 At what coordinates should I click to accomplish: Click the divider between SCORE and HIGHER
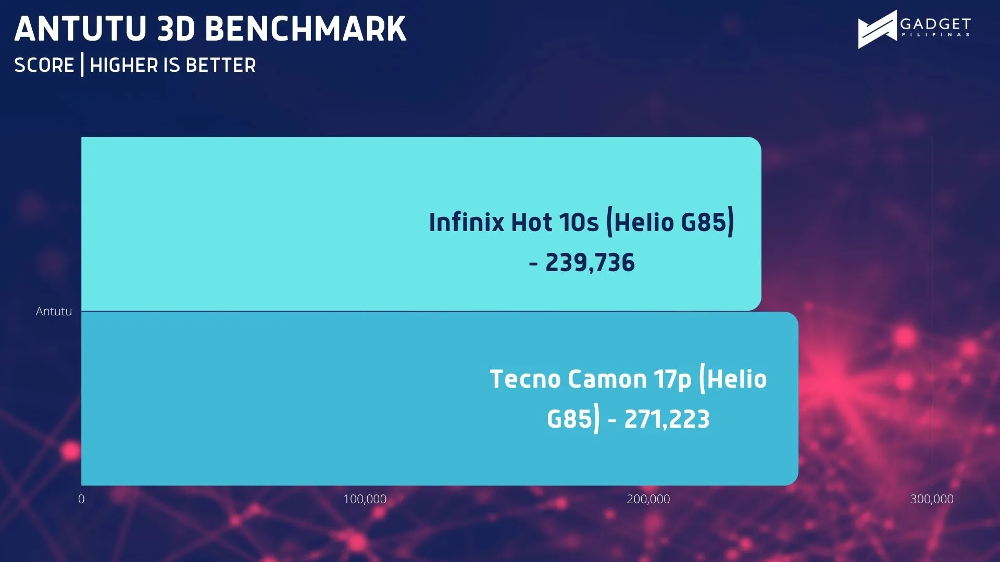pyautogui.click(x=82, y=65)
